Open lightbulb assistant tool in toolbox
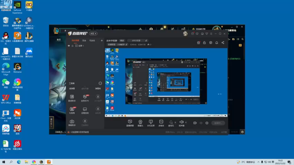This screenshot has height=165, width=294. click(72, 123)
